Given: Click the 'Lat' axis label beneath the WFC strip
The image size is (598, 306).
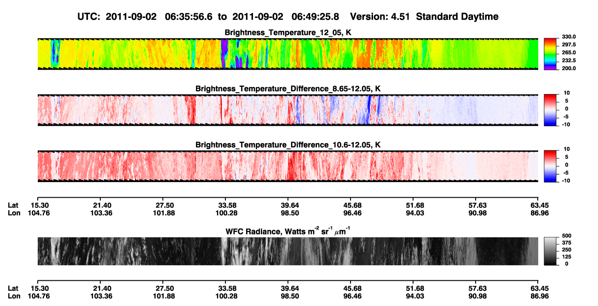Looking at the screenshot, I should (x=13, y=288).
